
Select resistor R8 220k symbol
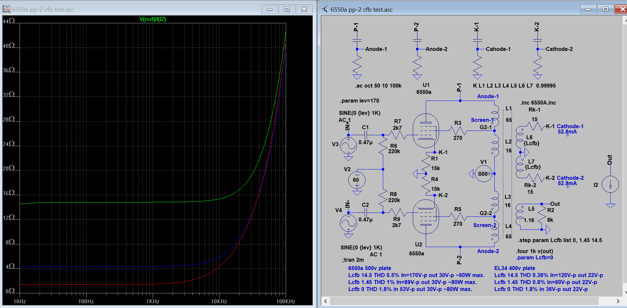click(383, 197)
